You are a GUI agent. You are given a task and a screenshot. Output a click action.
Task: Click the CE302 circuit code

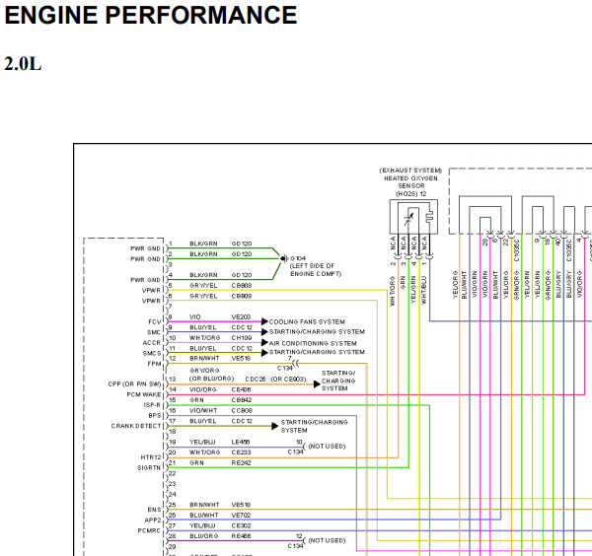point(241,525)
